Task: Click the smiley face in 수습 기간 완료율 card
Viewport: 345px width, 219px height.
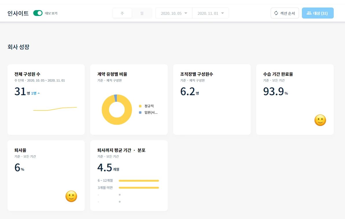Action: coord(320,120)
